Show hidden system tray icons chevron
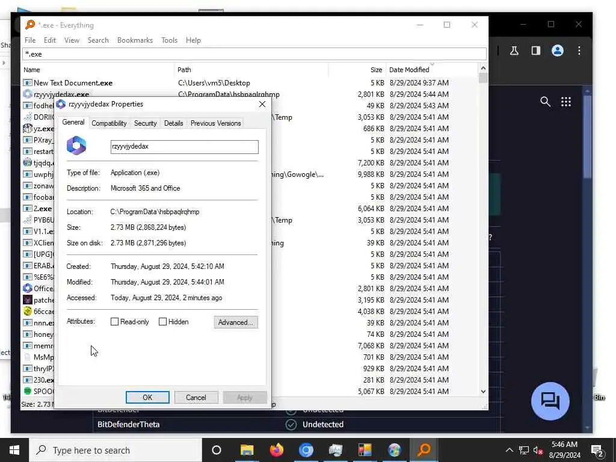The image size is (616, 462). (509, 450)
